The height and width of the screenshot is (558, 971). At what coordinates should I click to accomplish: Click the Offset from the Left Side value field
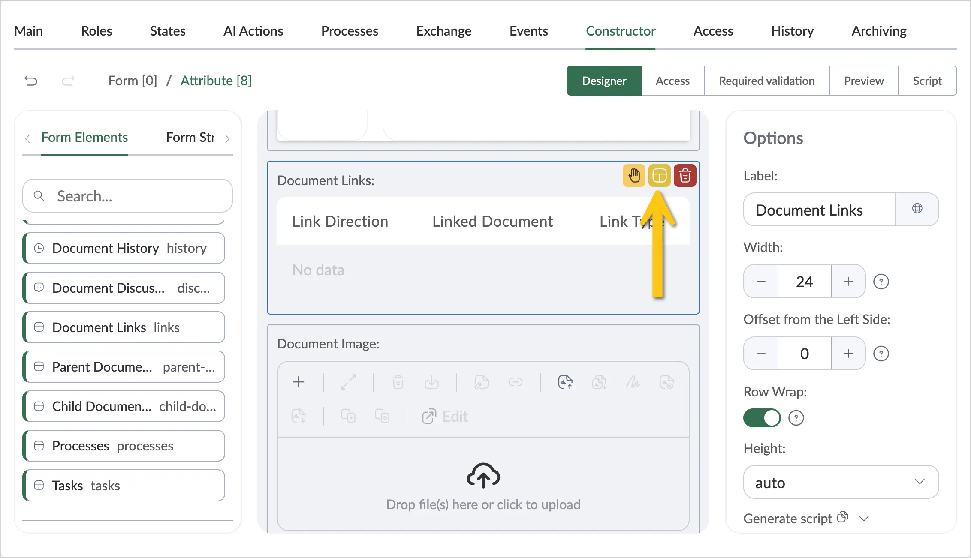[x=805, y=353]
